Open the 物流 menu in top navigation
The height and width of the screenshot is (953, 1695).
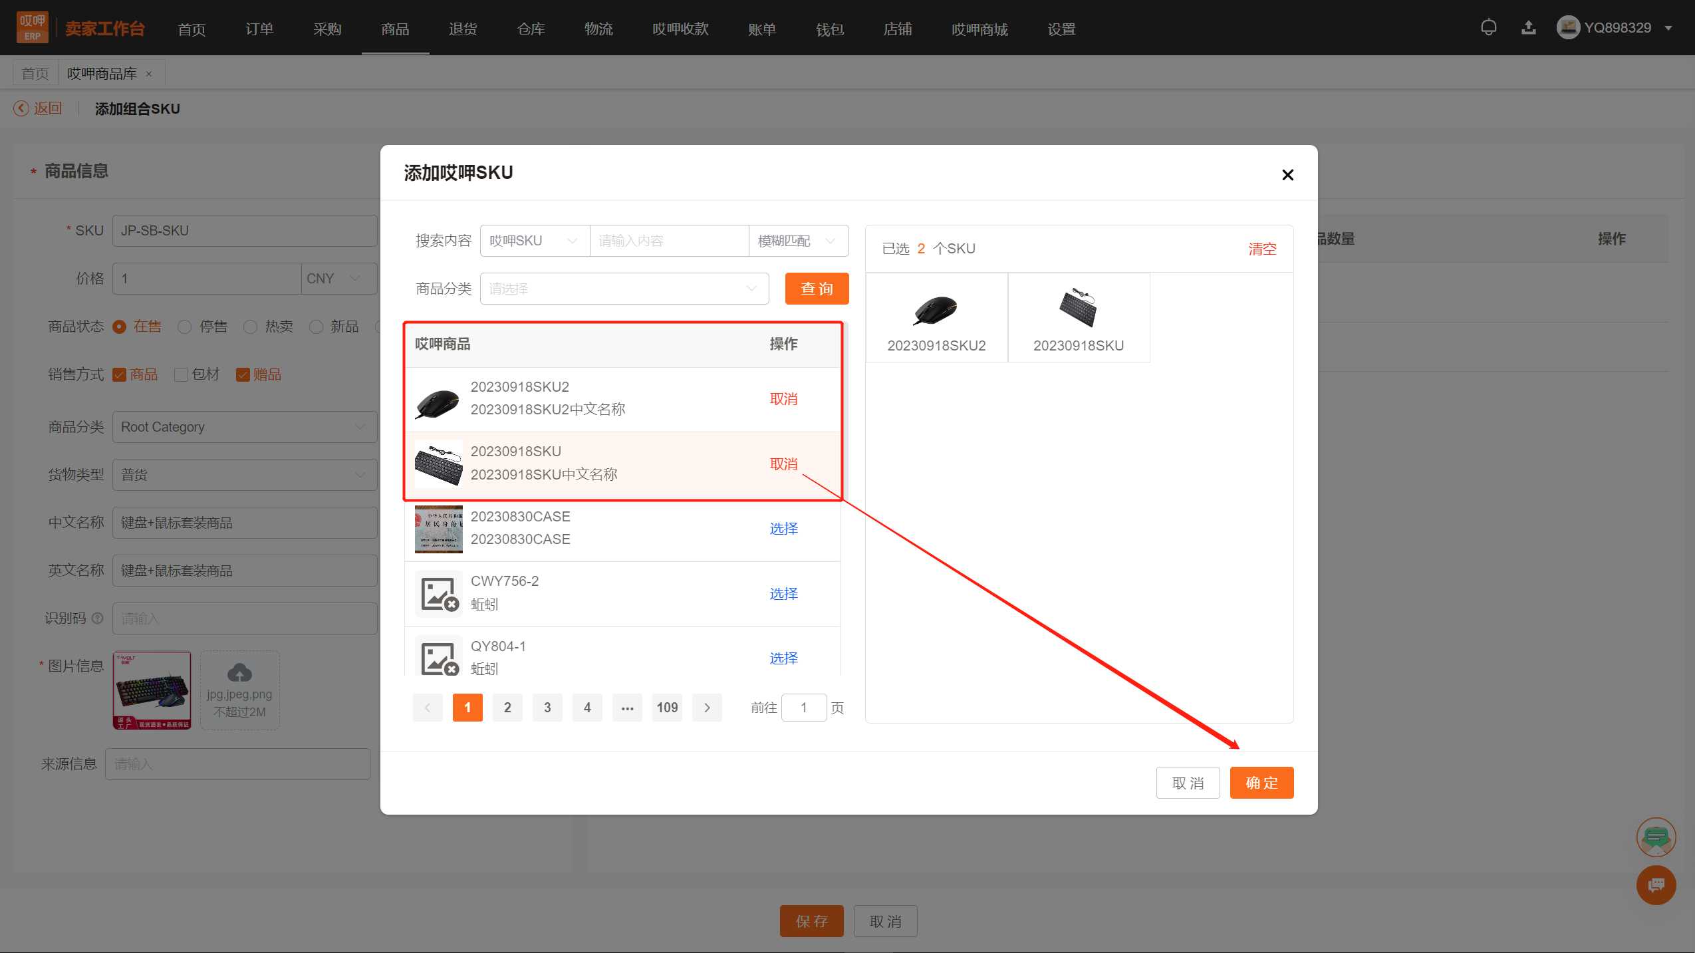[x=598, y=29]
